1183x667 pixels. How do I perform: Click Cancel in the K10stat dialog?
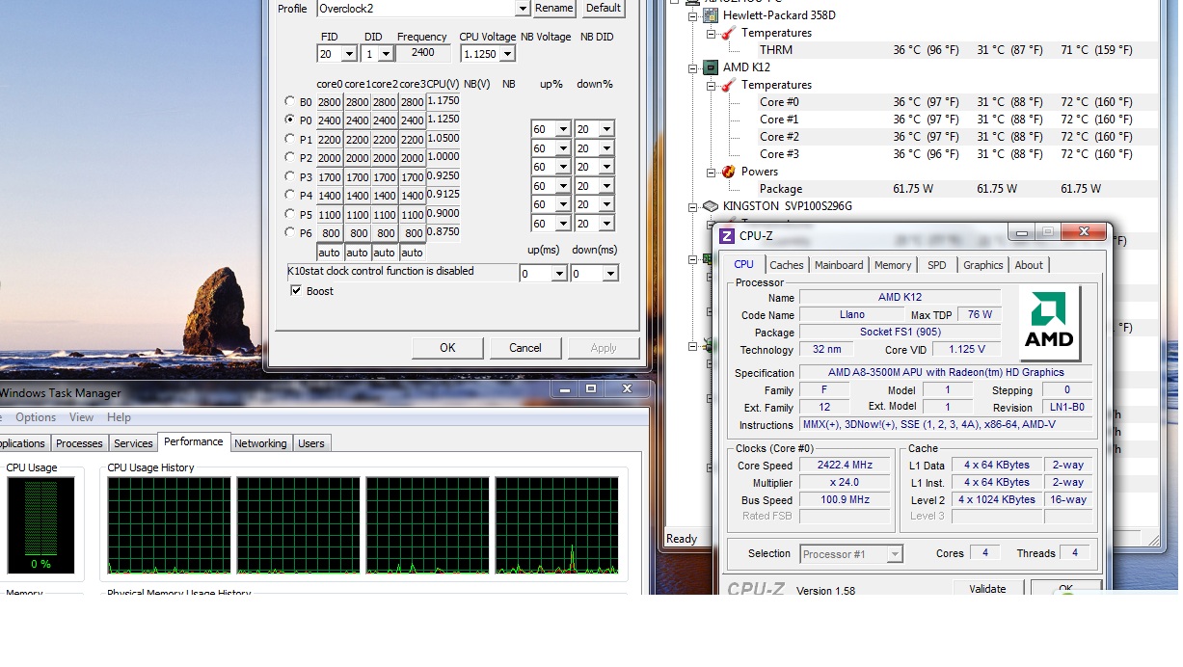tap(525, 348)
